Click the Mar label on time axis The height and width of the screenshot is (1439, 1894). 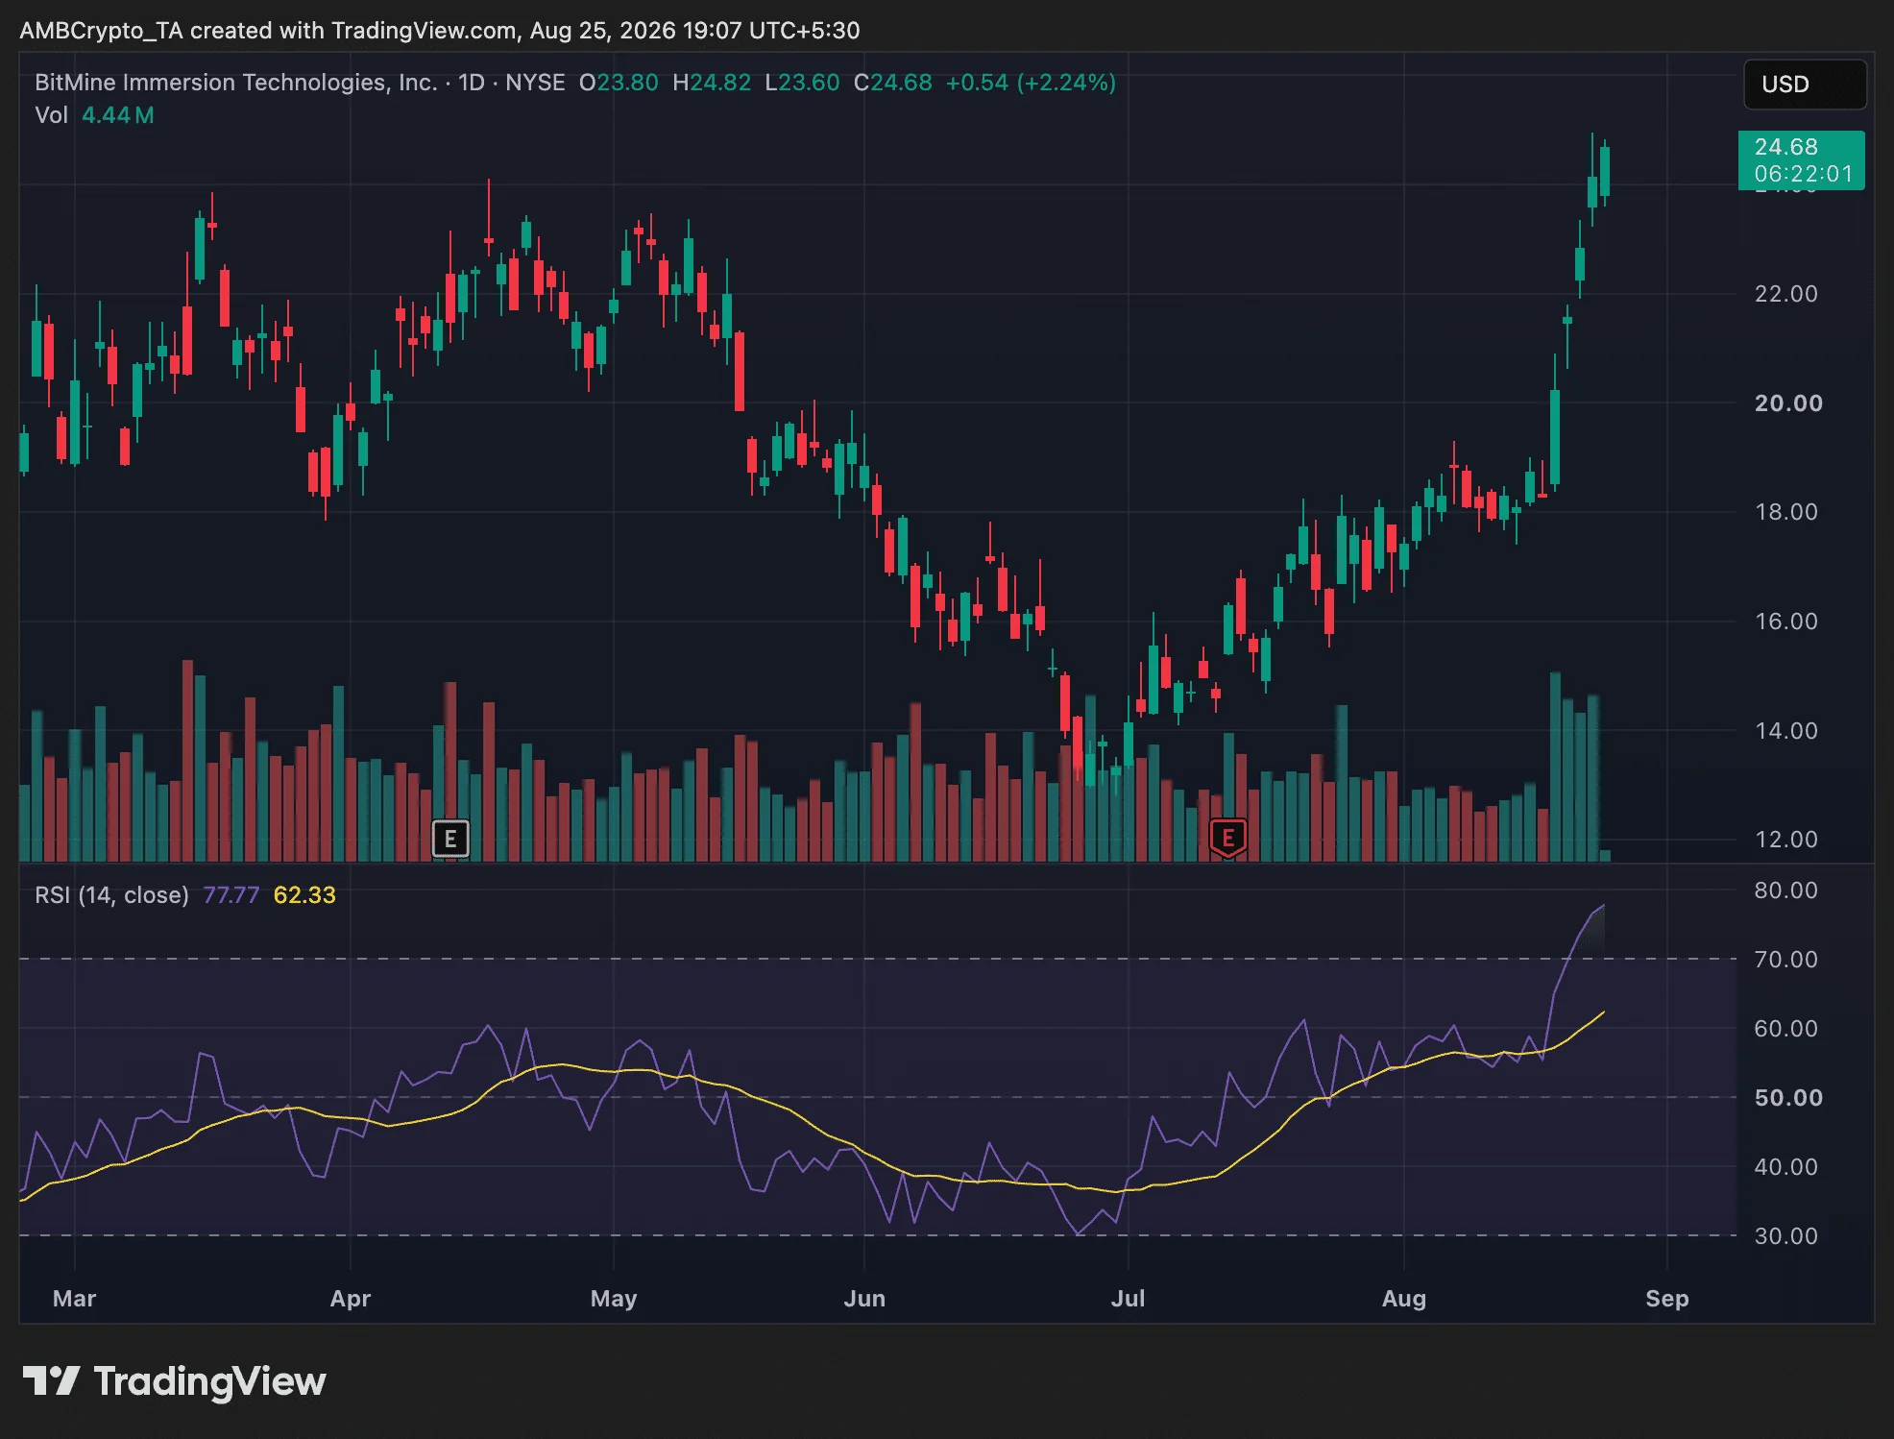(x=74, y=1299)
